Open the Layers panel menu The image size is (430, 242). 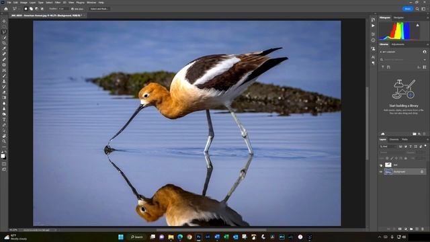(x=427, y=139)
